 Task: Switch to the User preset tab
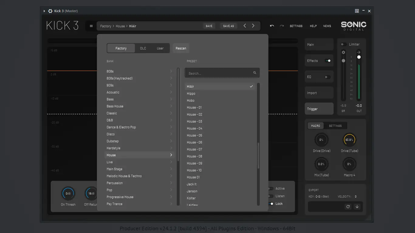coord(160,48)
